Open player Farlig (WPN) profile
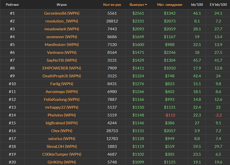Screen dimensions: 230x165 tap(62, 84)
